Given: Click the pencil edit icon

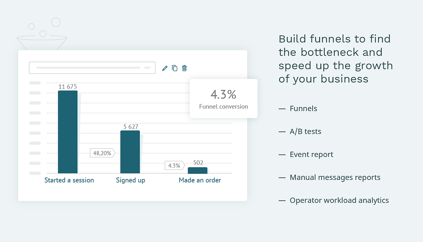Looking at the screenshot, I should 165,69.
